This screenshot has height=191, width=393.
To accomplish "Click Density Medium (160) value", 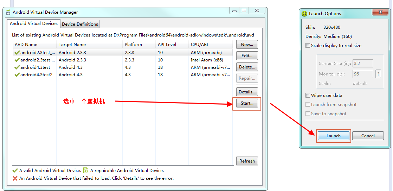I will (x=337, y=37).
